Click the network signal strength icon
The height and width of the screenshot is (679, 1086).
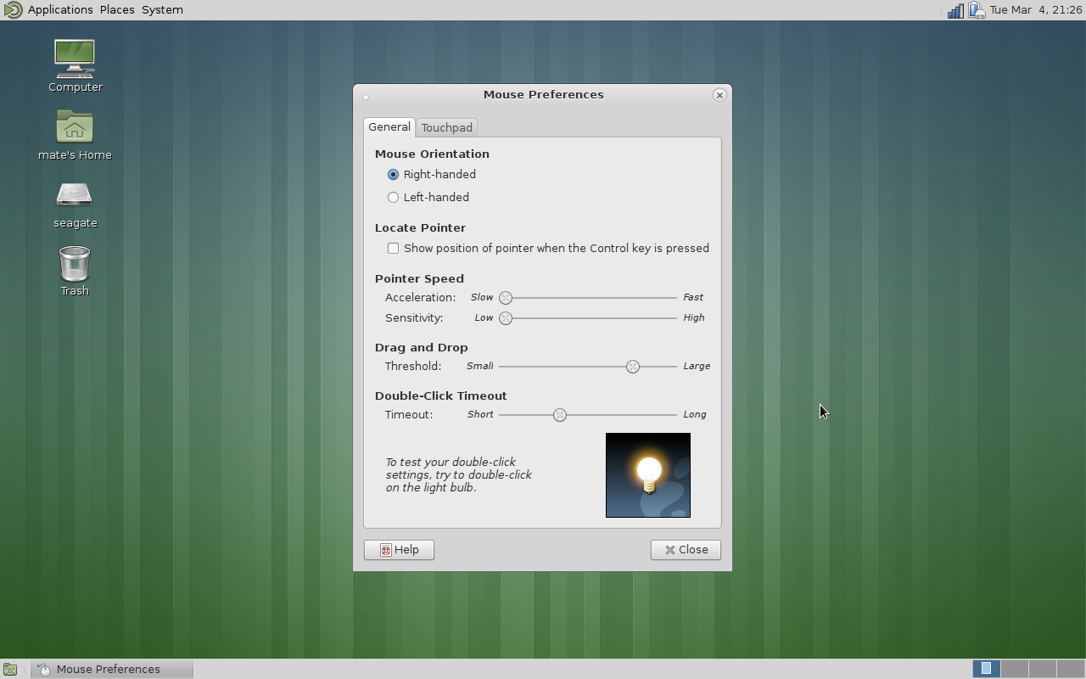[x=955, y=10]
